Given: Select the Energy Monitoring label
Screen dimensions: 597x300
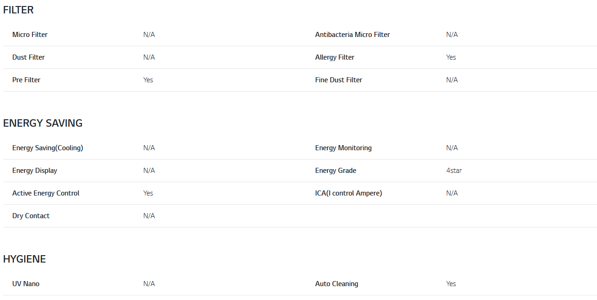Looking at the screenshot, I should click(x=343, y=148).
